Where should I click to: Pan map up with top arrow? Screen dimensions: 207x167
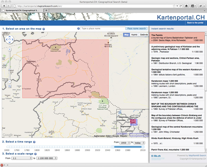tap(9, 37)
